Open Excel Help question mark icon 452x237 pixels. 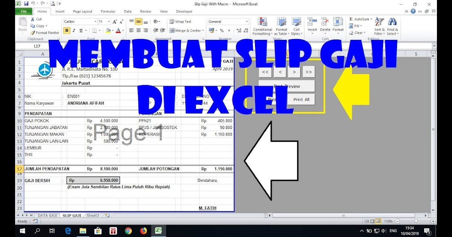pyautogui.click(x=413, y=11)
